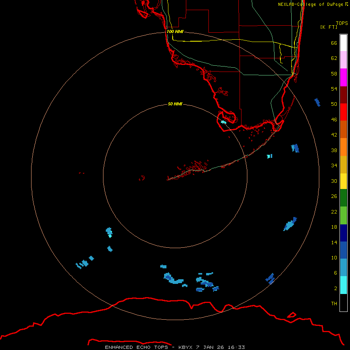Image resolution: width=350 pixels, height=350 pixels.
Task: Click the legend value '58'
Action: pos(334,73)
